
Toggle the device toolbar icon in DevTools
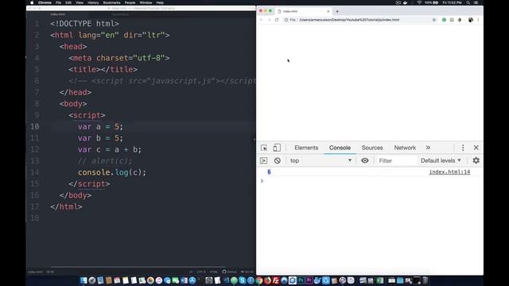coord(277,148)
